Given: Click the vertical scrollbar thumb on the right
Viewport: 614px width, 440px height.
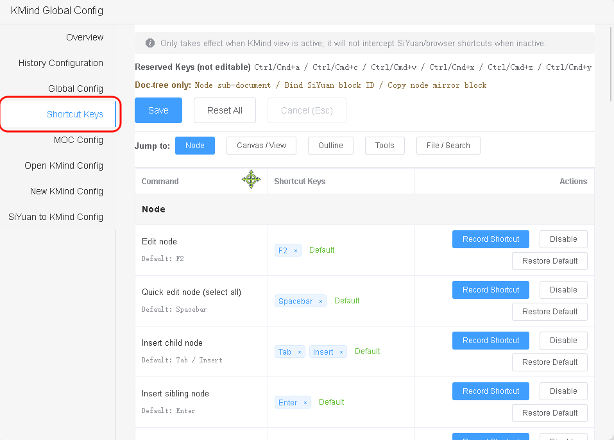Looking at the screenshot, I should click(x=611, y=65).
